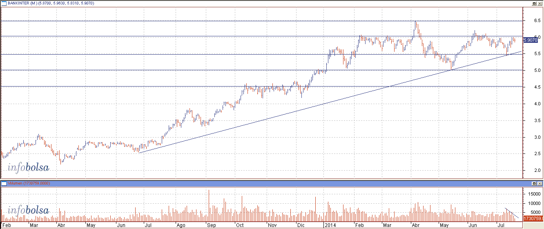Select the short descending trendline in the volume panel
544x229 pixels.
[512, 213]
